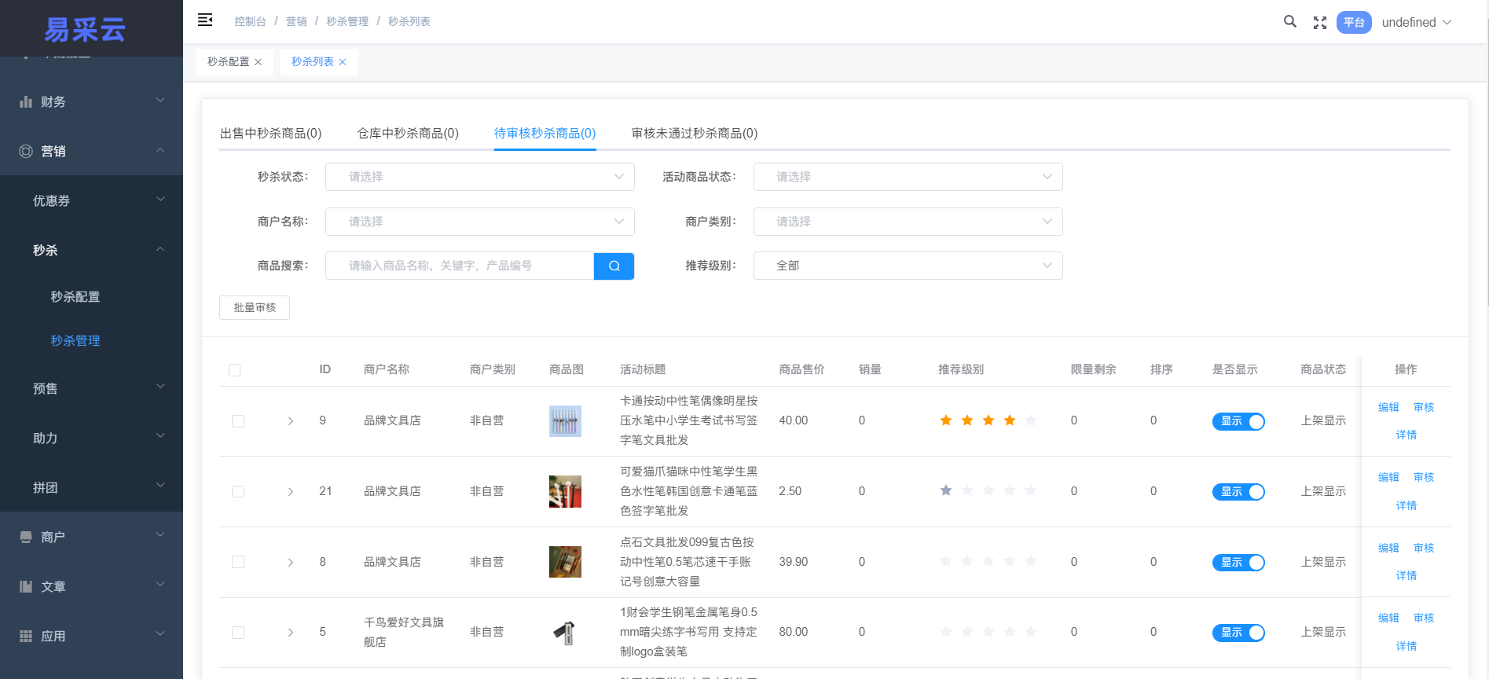Toggle 显示 switch for product 21

[x=1238, y=492]
